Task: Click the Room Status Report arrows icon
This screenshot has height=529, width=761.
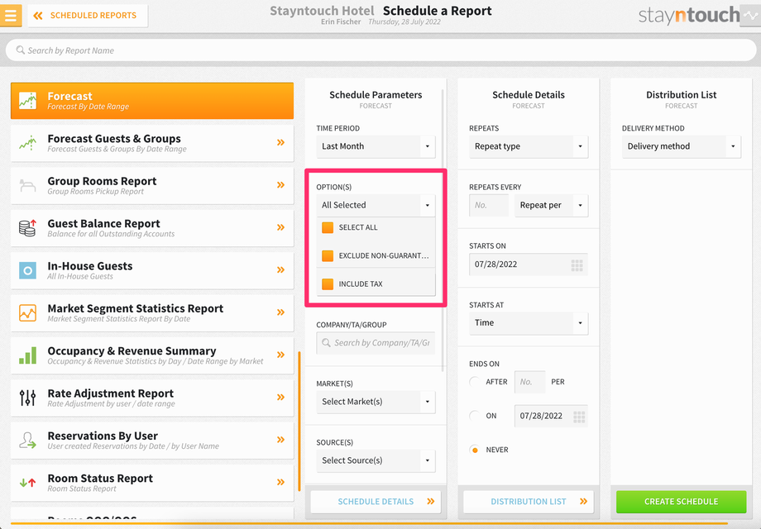Action: click(27, 483)
